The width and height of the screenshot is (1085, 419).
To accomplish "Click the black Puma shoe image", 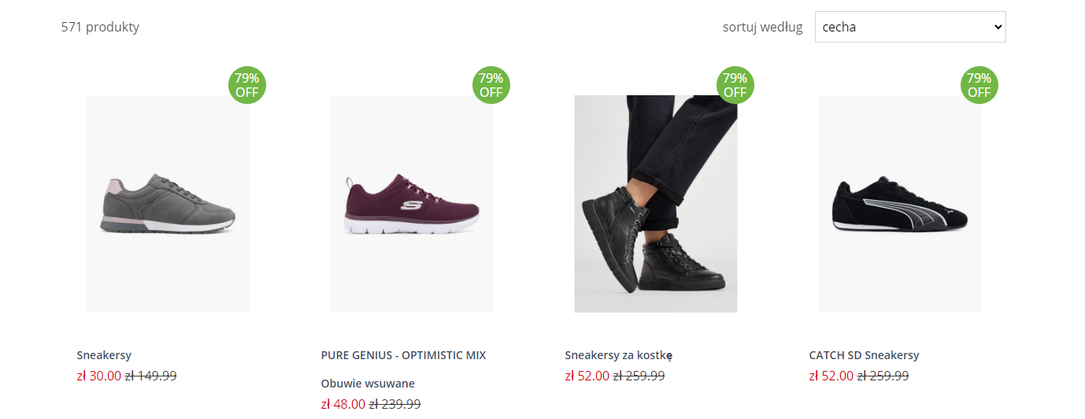I will (x=899, y=204).
